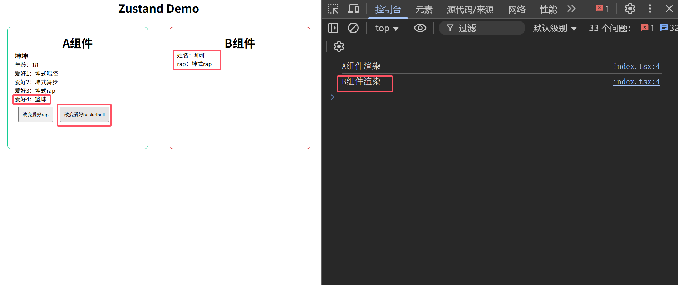Focus the 过滤 filter input field
678x285 pixels.
pos(482,28)
